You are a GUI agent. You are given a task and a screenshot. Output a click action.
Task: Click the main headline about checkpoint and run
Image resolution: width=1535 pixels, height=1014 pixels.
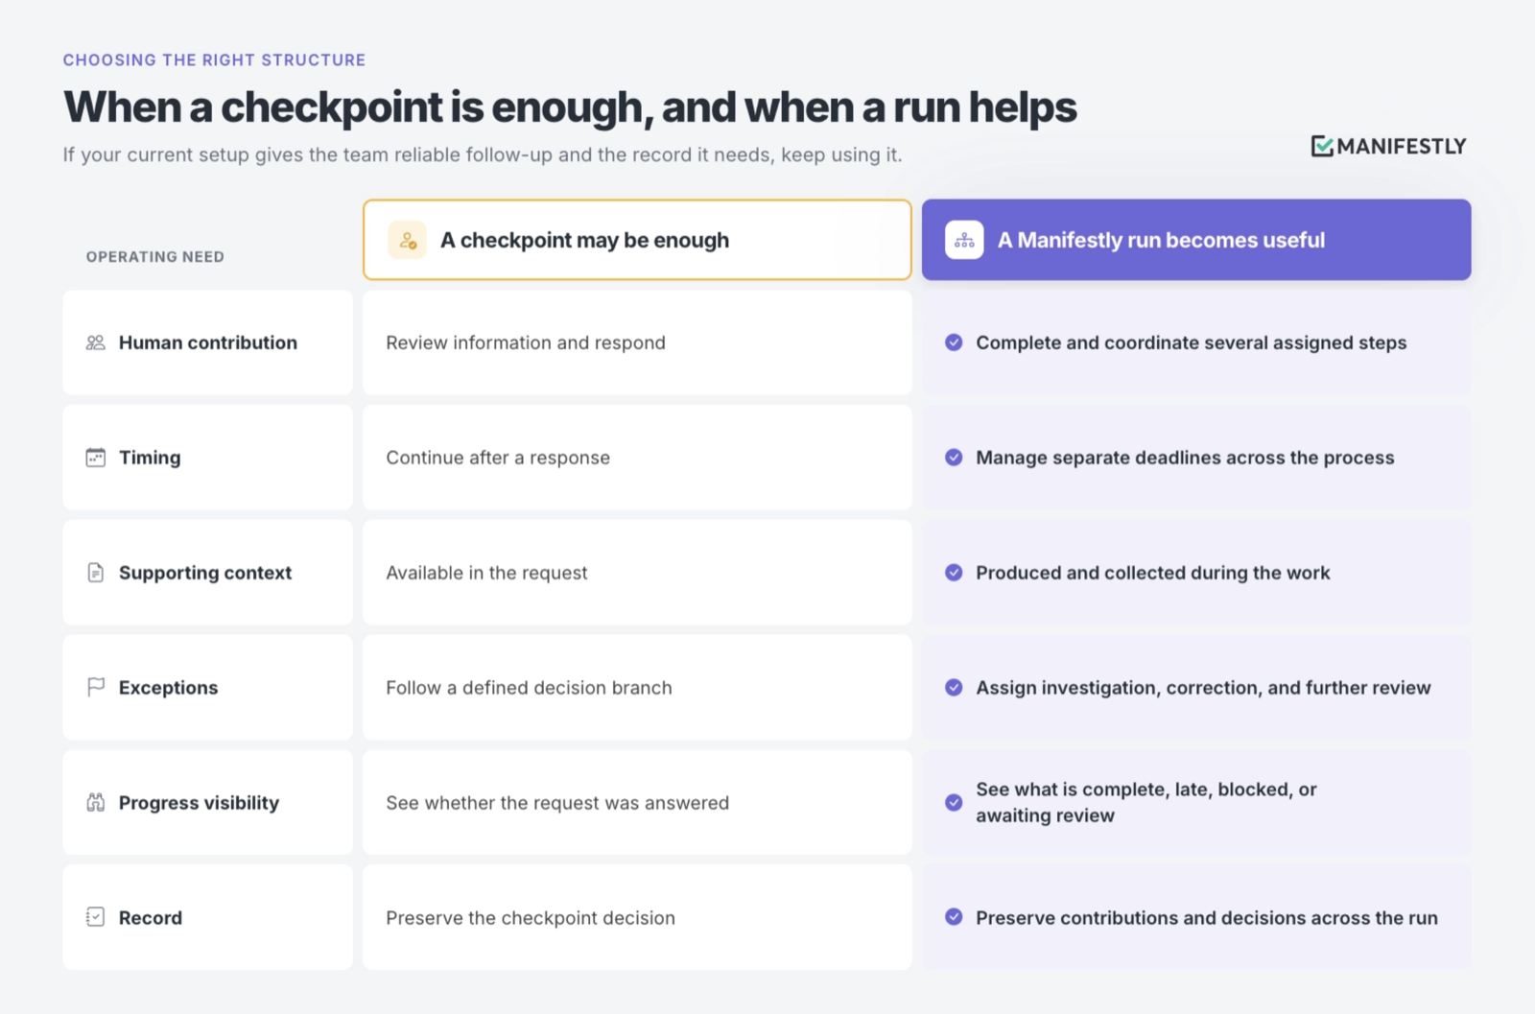[570, 107]
